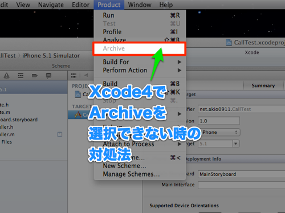Open the deployment target 5.1 dropdown arrow
Screen dimensions: 285x213
click(236, 144)
